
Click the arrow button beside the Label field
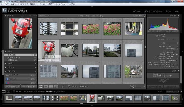(178, 43)
